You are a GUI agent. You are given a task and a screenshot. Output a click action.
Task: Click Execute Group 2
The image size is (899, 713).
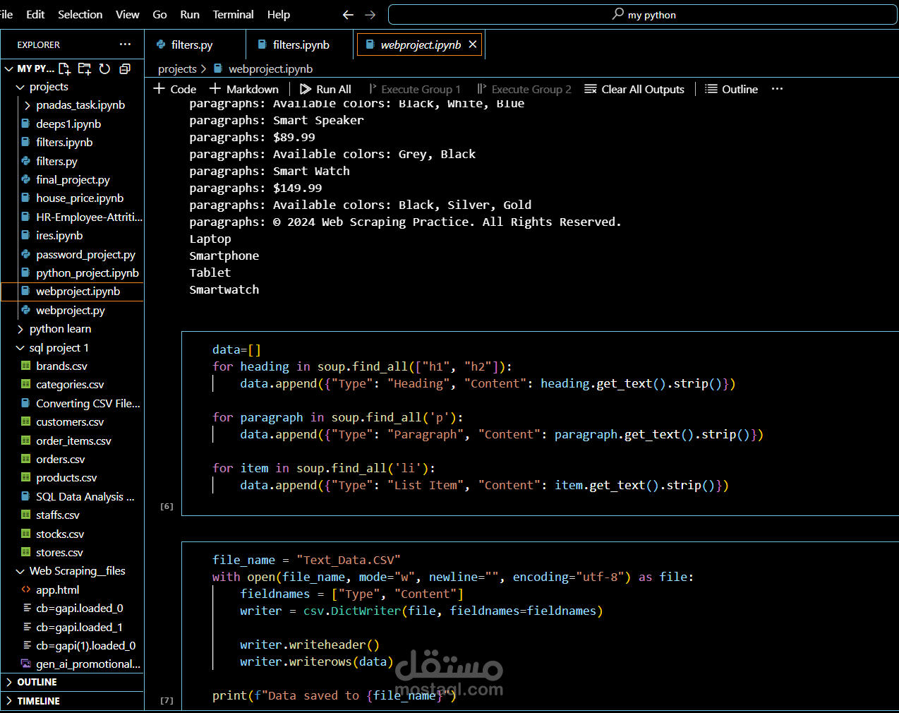pos(524,89)
